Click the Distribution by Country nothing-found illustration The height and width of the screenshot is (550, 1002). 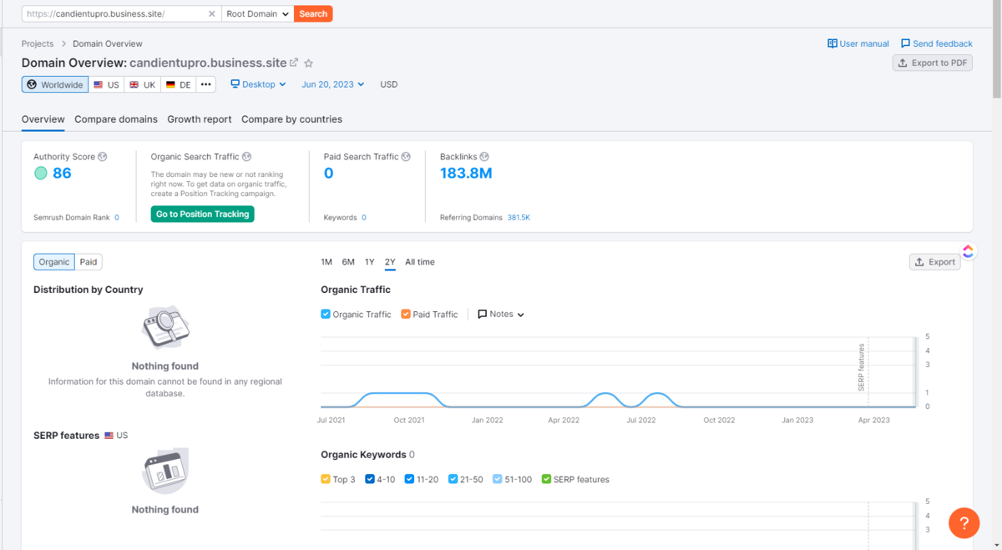[x=165, y=327]
